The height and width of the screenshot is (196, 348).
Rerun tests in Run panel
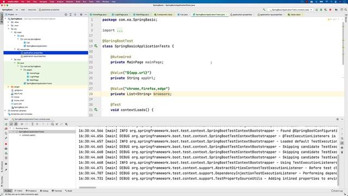[6, 124]
